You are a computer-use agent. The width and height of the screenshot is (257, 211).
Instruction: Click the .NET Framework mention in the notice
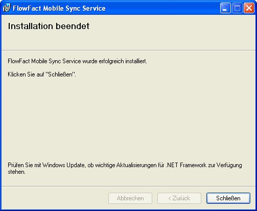tap(186, 165)
